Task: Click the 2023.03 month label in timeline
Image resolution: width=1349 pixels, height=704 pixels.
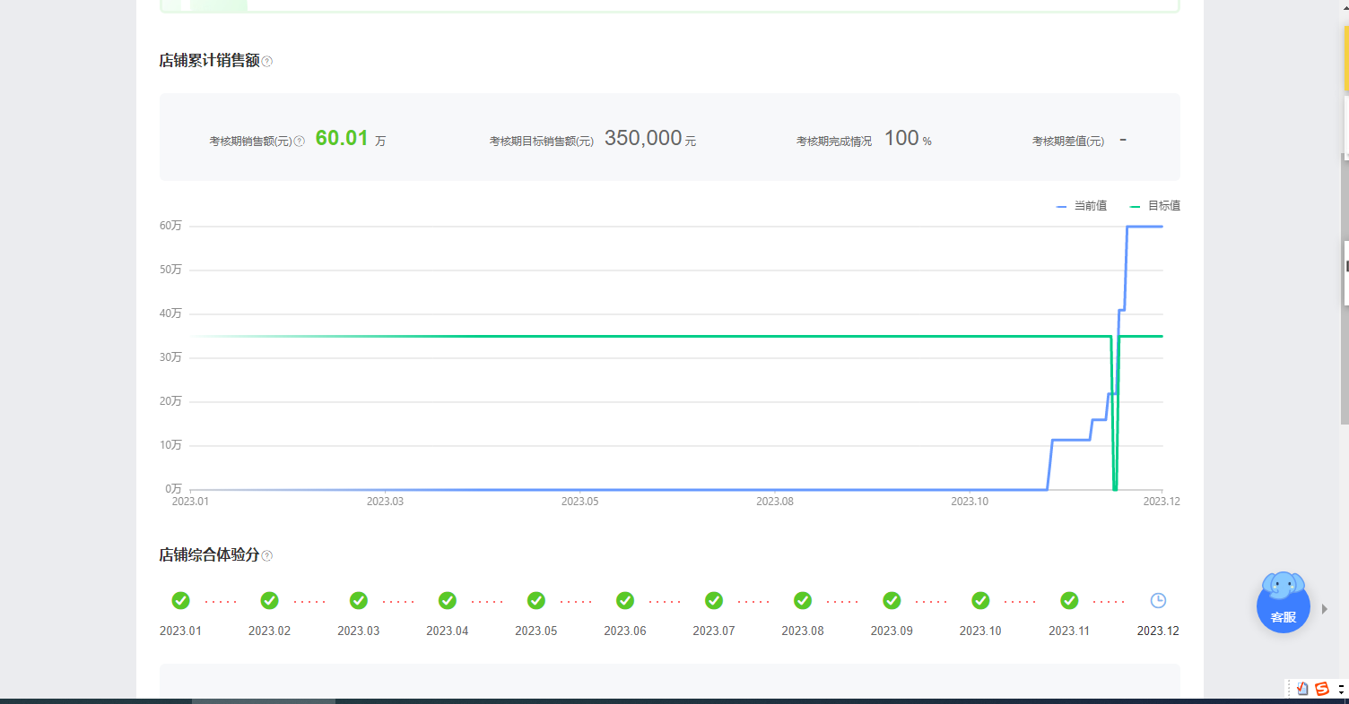Action: pyautogui.click(x=358, y=631)
